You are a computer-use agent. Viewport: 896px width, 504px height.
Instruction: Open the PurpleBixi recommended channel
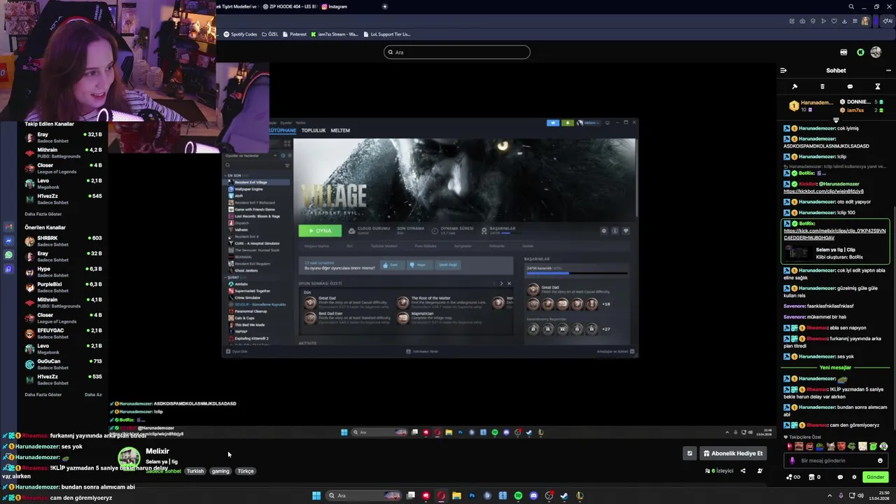[63, 287]
